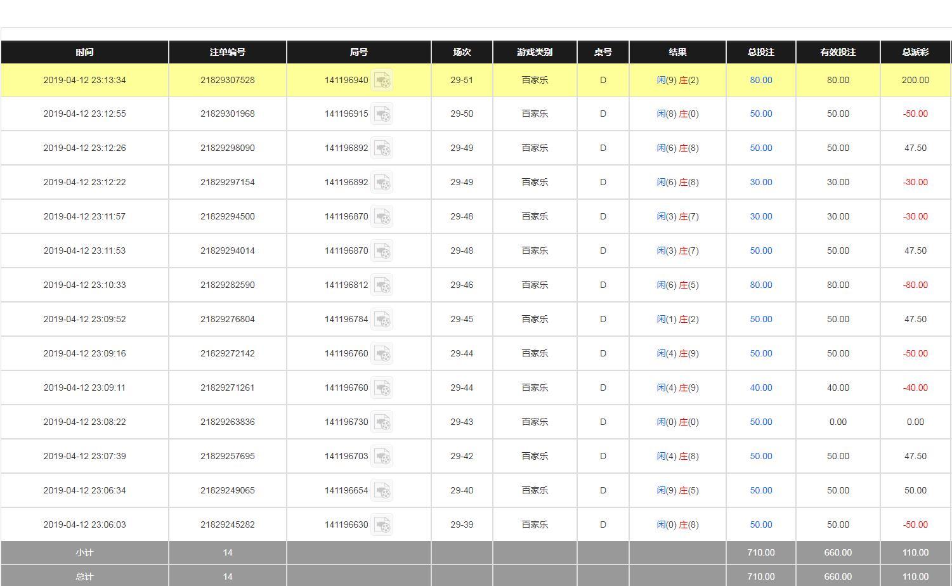Viewport: 952px width, 586px height.
Task: Click the 结果 column header
Action: 677,52
